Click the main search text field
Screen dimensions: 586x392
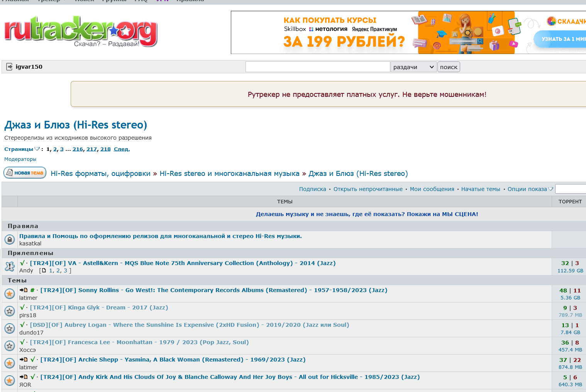(318, 67)
